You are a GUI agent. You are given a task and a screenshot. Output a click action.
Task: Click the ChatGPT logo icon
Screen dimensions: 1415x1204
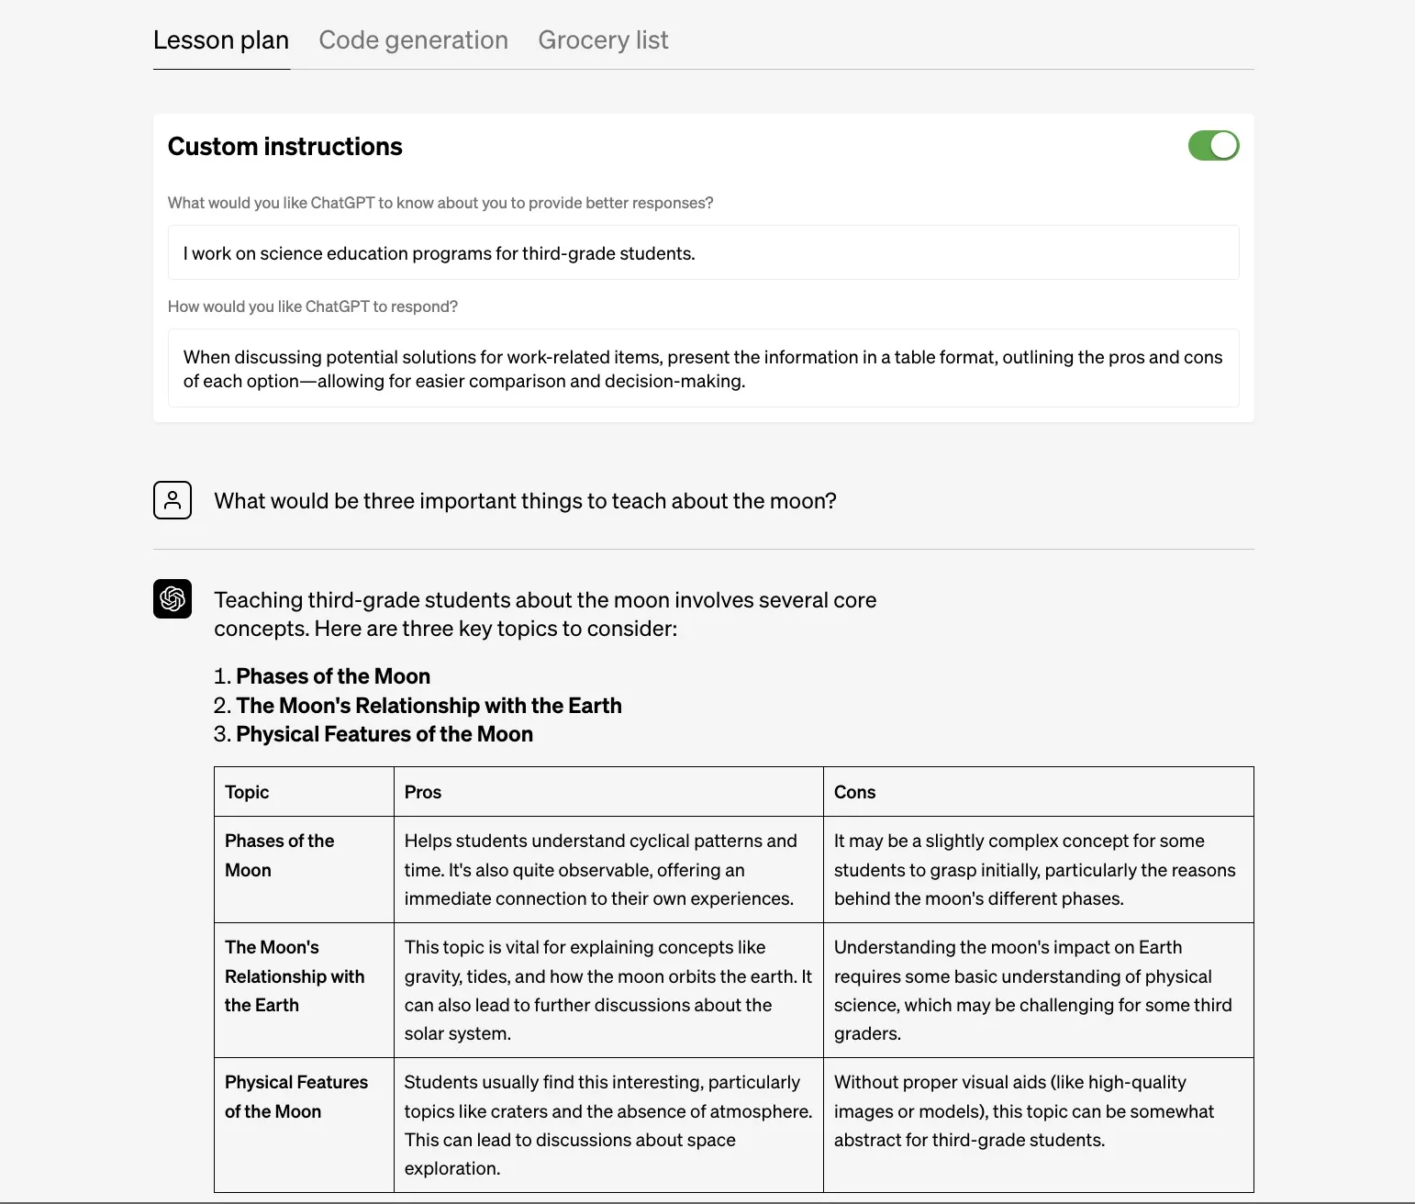173,599
